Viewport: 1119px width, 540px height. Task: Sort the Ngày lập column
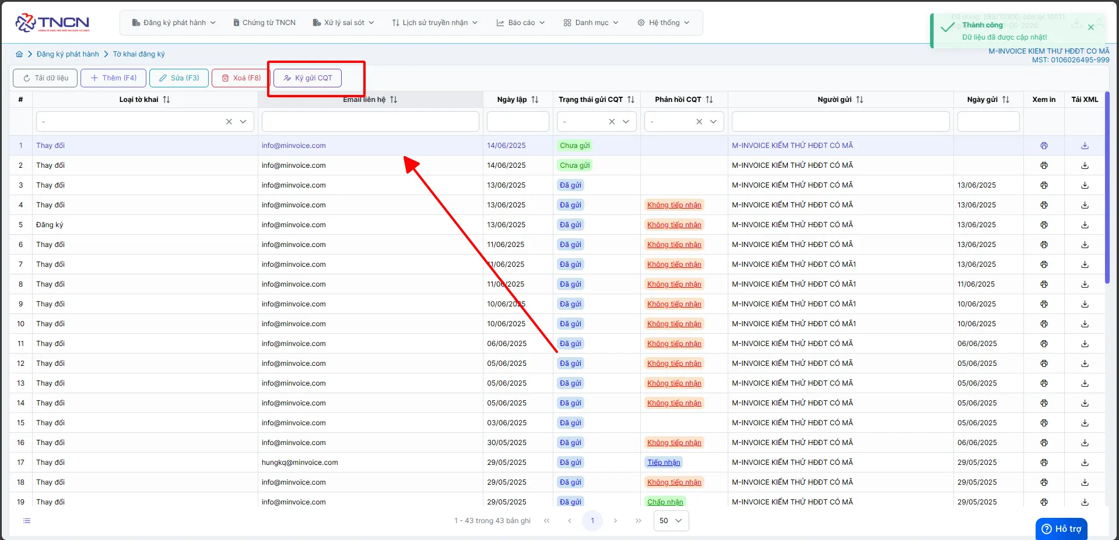coord(535,100)
